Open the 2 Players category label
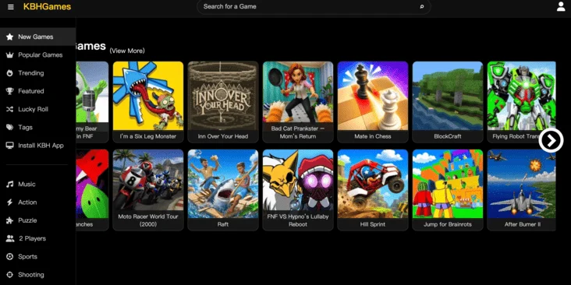Image resolution: width=571 pixels, height=285 pixels. click(33, 239)
